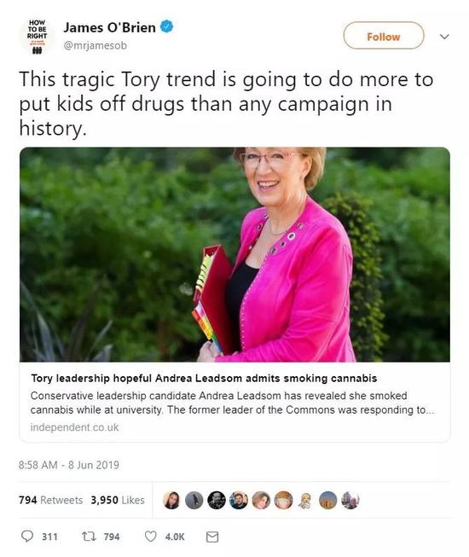Click the tweet text about Tory trend

(226, 104)
